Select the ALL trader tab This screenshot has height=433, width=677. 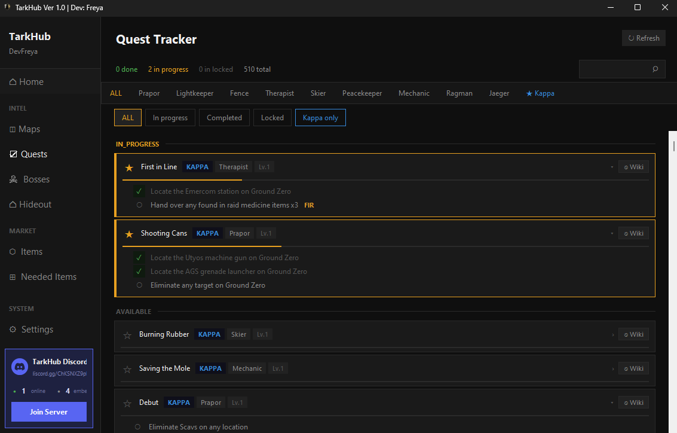tap(116, 93)
